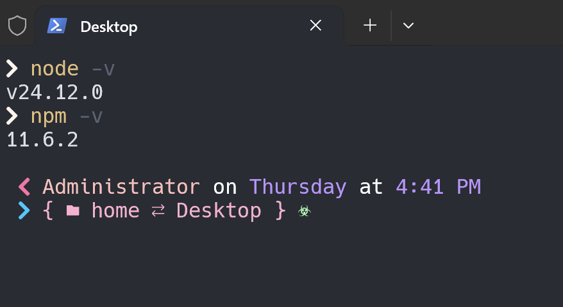Click the white chevron before the npm command
This screenshot has width=563, height=307.
(12, 116)
